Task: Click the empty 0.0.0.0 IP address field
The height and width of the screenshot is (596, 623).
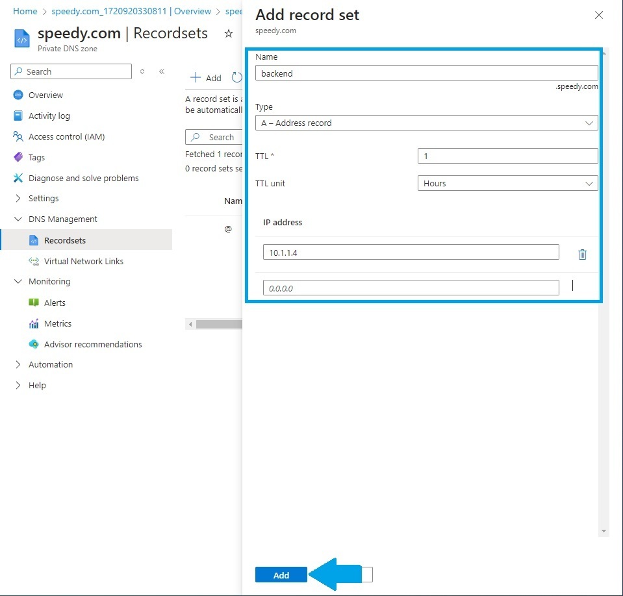Action: [x=411, y=288]
